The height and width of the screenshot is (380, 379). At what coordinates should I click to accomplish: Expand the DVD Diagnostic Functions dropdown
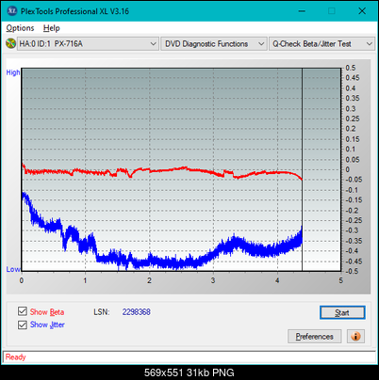pyautogui.click(x=213, y=44)
